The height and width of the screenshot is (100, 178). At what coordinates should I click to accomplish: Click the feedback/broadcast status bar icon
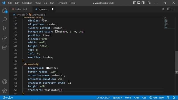pyautogui.click(x=168, y=97)
